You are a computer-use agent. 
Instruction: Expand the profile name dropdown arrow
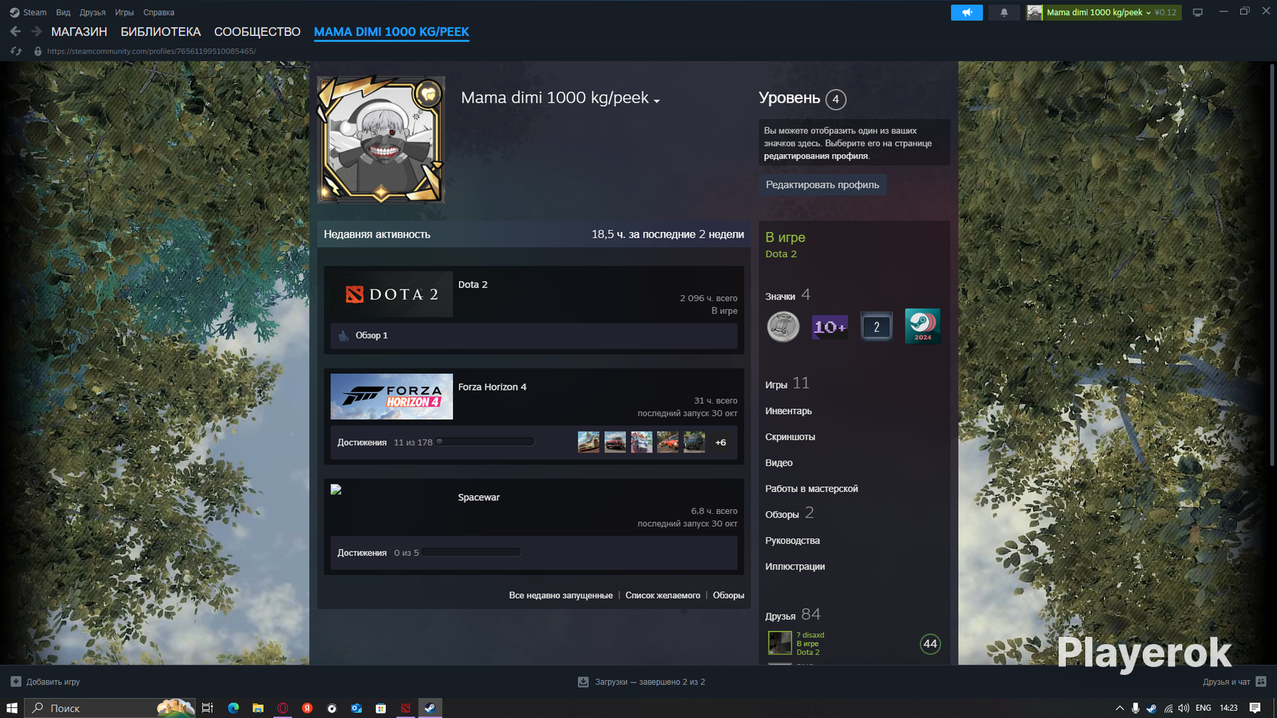pyautogui.click(x=656, y=101)
